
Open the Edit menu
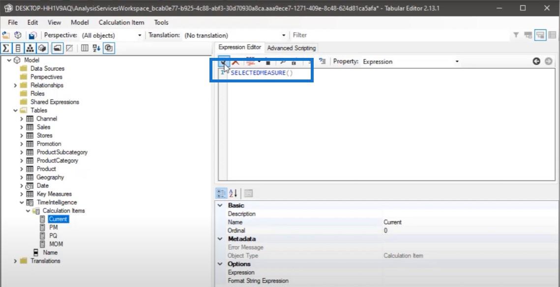[32, 23]
